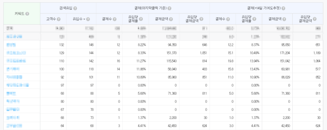Open help icon beside 결제(+14일 기여도추정)

point(283,8)
